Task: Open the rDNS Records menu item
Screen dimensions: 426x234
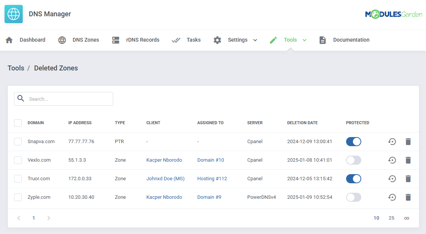Action: click(x=143, y=40)
